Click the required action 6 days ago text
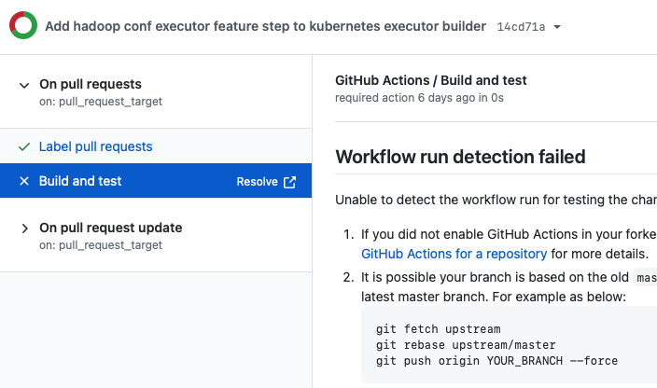This screenshot has height=388, width=657. point(419,98)
